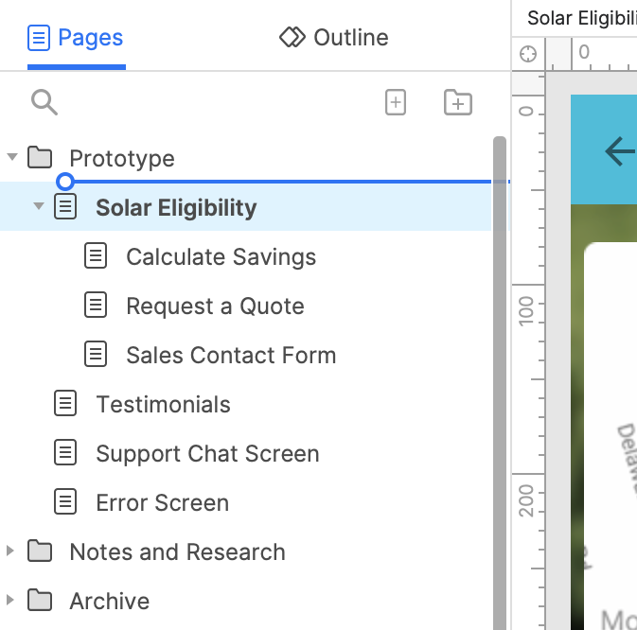Switch to the Outline tab
637x630 pixels.
tap(334, 38)
